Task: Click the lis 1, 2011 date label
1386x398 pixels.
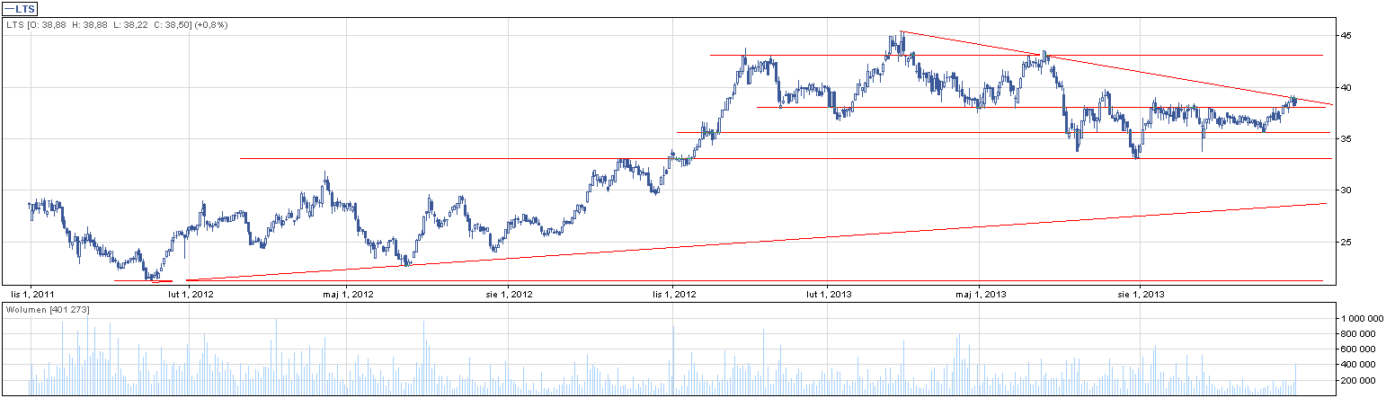Action: (31, 294)
